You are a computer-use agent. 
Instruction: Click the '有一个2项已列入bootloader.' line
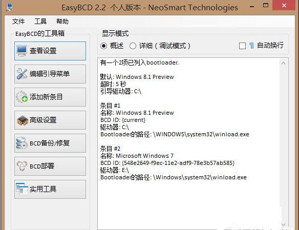point(139,62)
